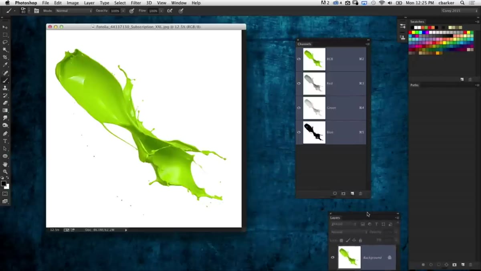481x271 pixels.
Task: Open the brush Mode dropdown showing Normal
Action: (74, 11)
